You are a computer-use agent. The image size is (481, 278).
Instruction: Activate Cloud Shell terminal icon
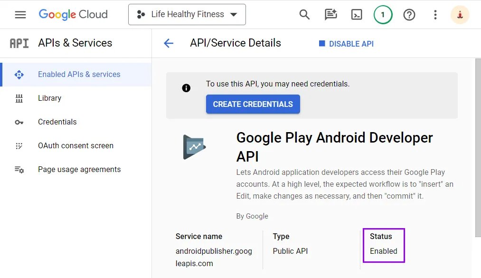click(x=357, y=15)
